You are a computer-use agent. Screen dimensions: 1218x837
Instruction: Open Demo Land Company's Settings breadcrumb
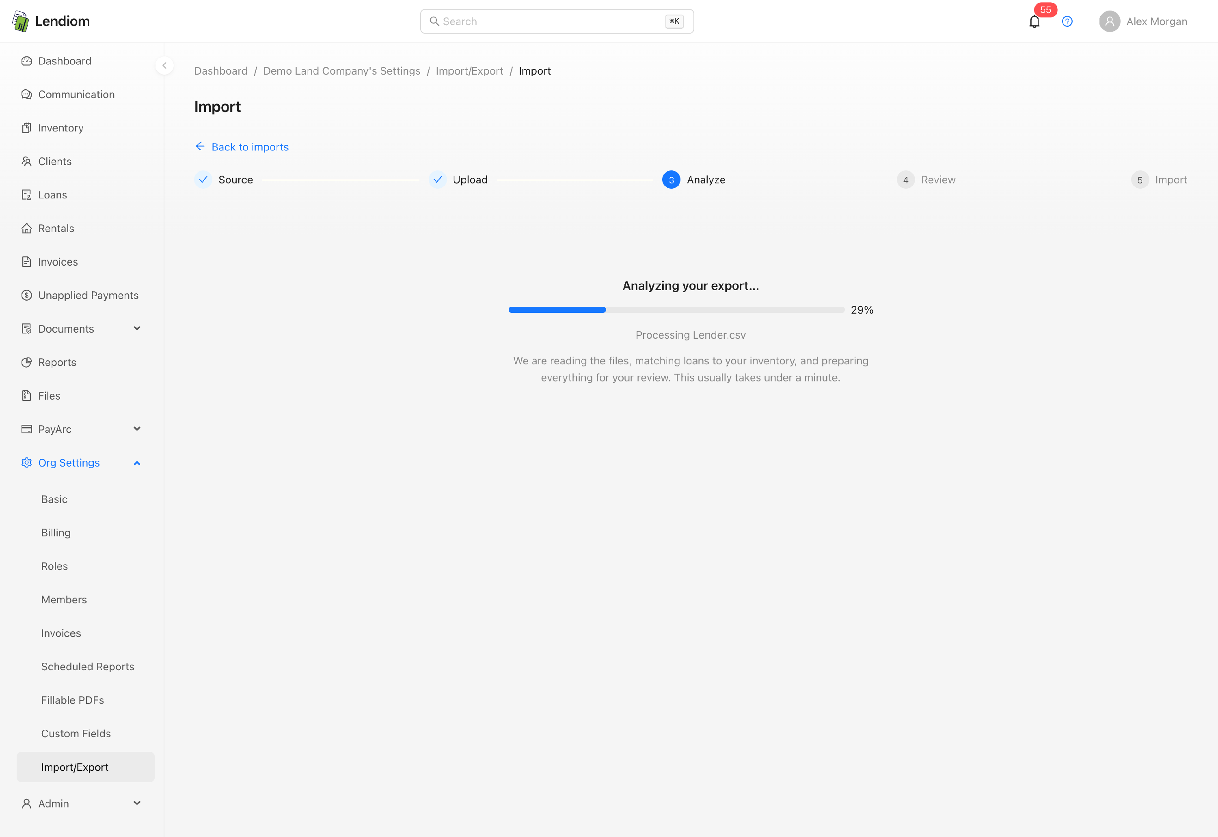(x=341, y=71)
